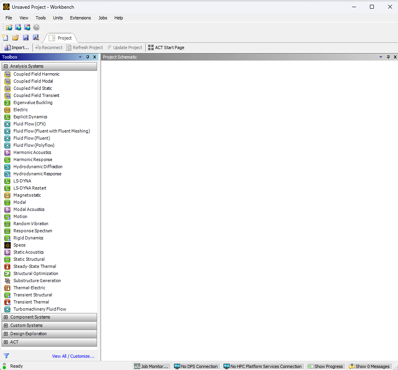
Task: Toggle Show Progress in status bar
Action: 325,366
